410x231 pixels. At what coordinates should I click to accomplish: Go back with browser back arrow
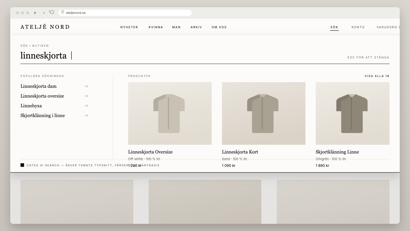coord(44,13)
